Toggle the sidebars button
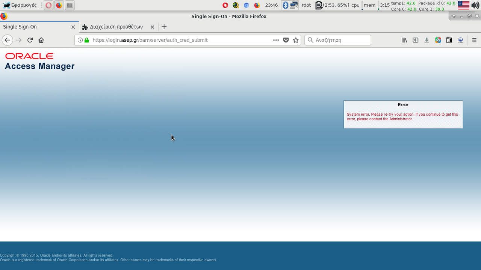Viewport: 481px width, 270px height. coord(416,40)
